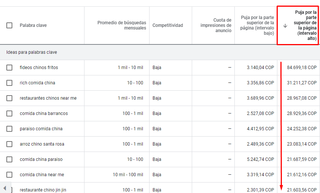Click the sort descending arrow icon
Screen dimensions: 320x193
pos(285,26)
